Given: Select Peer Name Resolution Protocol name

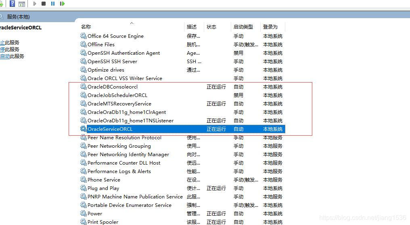Looking at the screenshot, I should click(124, 137).
